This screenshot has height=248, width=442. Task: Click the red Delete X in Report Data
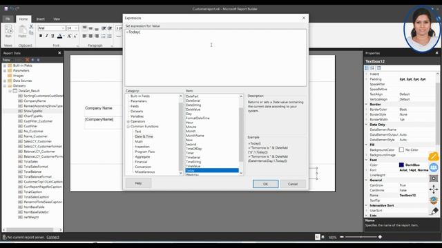click(28, 60)
